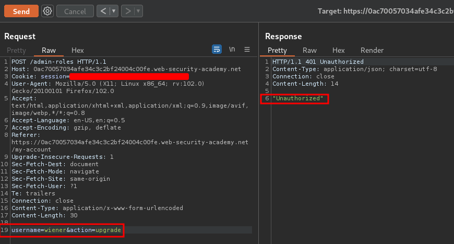The height and width of the screenshot is (244, 454).
Task: Click the "Unauthorized" response body text
Action: (298, 98)
